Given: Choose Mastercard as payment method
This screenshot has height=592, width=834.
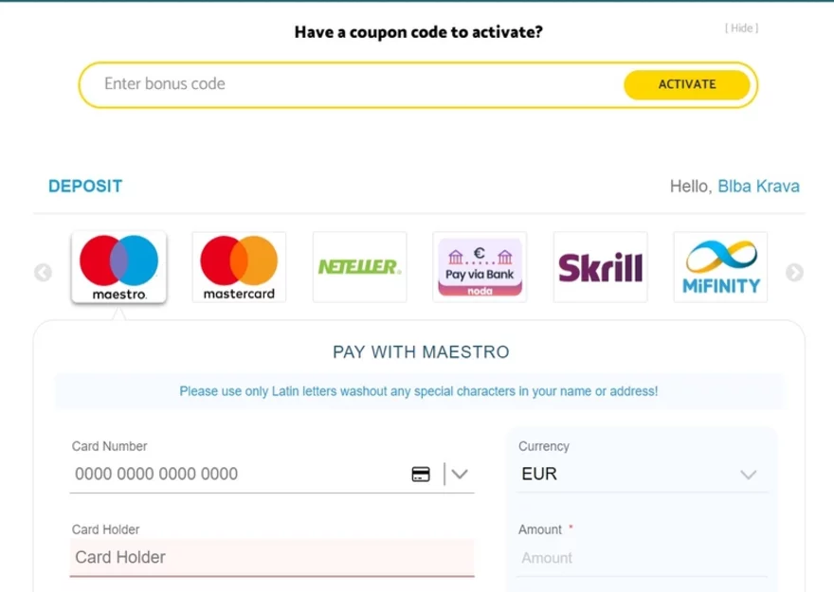Looking at the screenshot, I should point(239,267).
